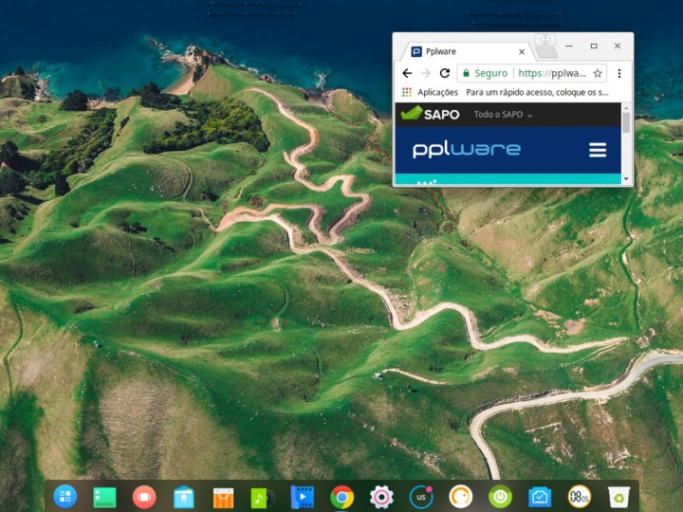Click the green power button in dock
The image size is (683, 512).
point(500,496)
